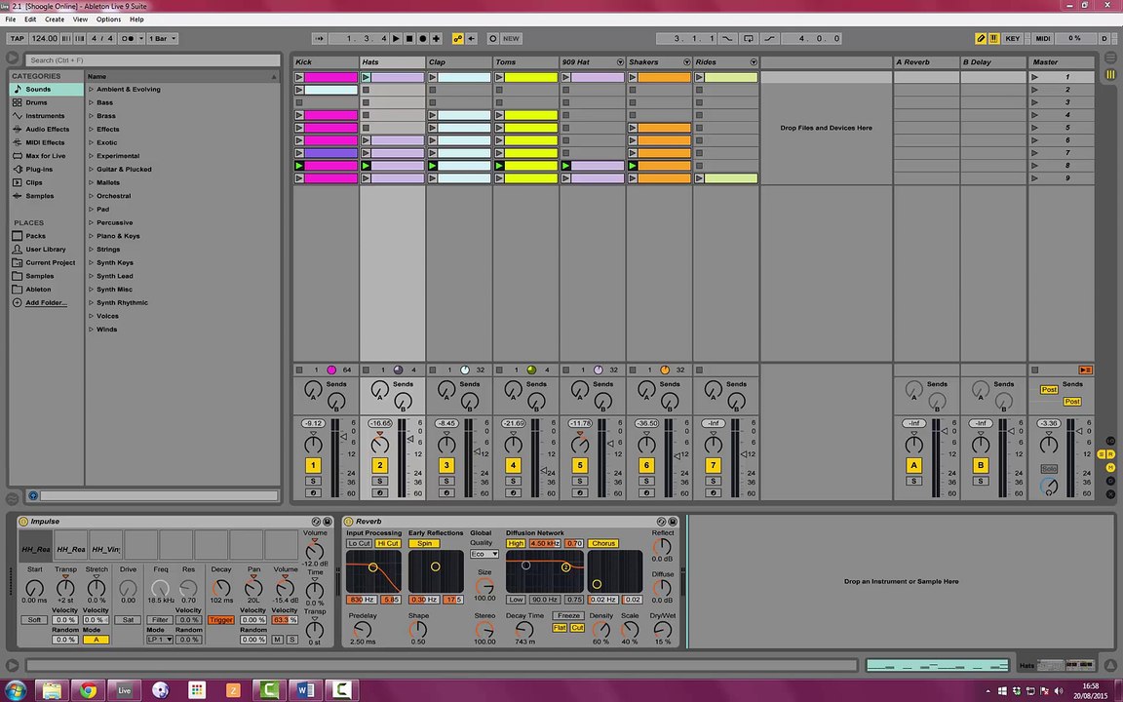Open the Create menu
Image resolution: width=1123 pixels, height=702 pixels.
click(x=55, y=19)
